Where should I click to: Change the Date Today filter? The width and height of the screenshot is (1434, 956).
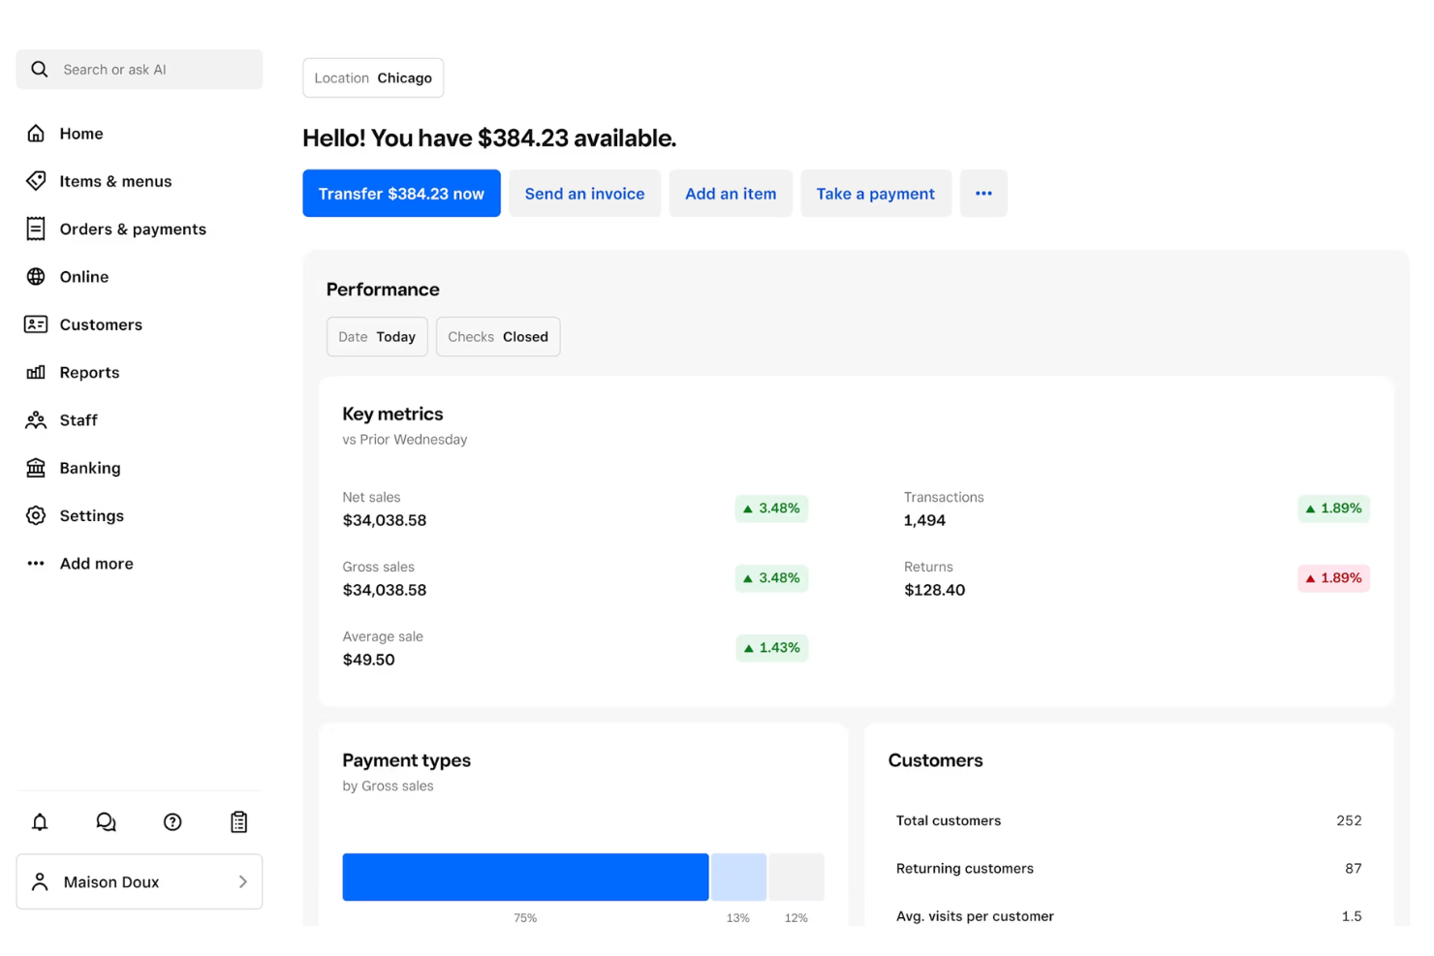tap(377, 336)
